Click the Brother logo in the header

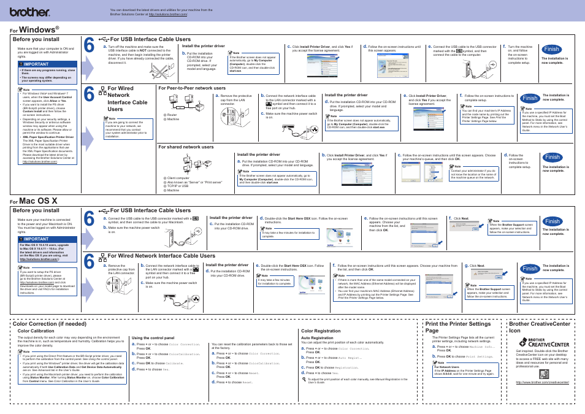click(29, 12)
